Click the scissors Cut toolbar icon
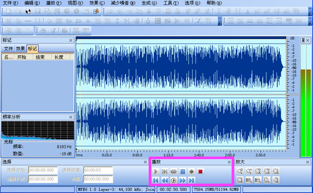Screen dimensions: 313x193 coord(149,11)
